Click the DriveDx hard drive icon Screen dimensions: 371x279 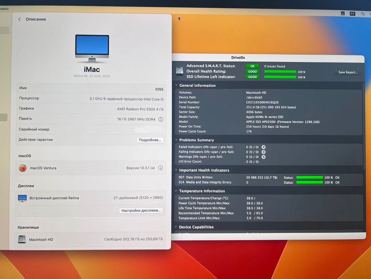coord(180,71)
